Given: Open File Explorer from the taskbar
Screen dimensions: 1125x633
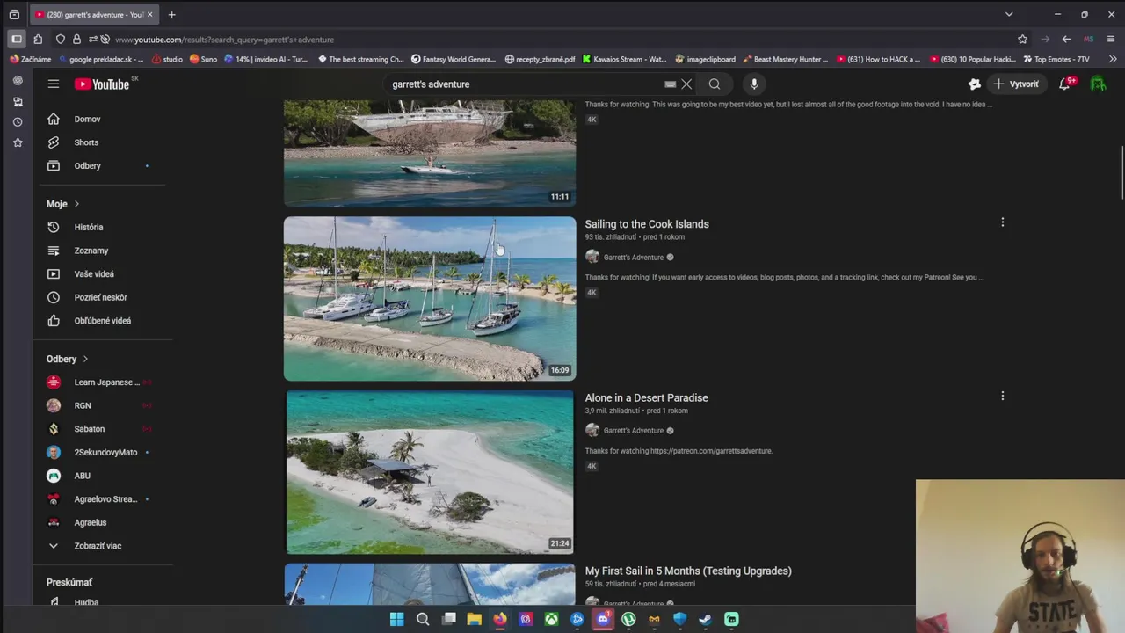Looking at the screenshot, I should [474, 619].
